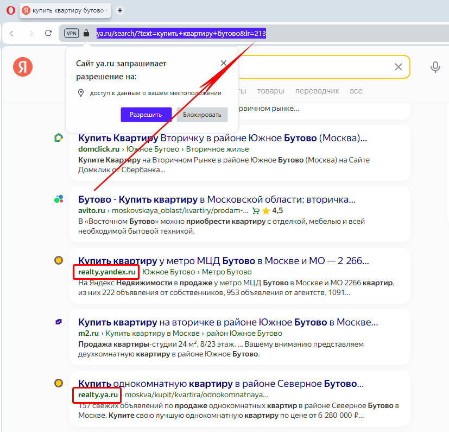449x432 pixels.
Task: Switch to the переводчик search tab
Action: pyautogui.click(x=317, y=91)
